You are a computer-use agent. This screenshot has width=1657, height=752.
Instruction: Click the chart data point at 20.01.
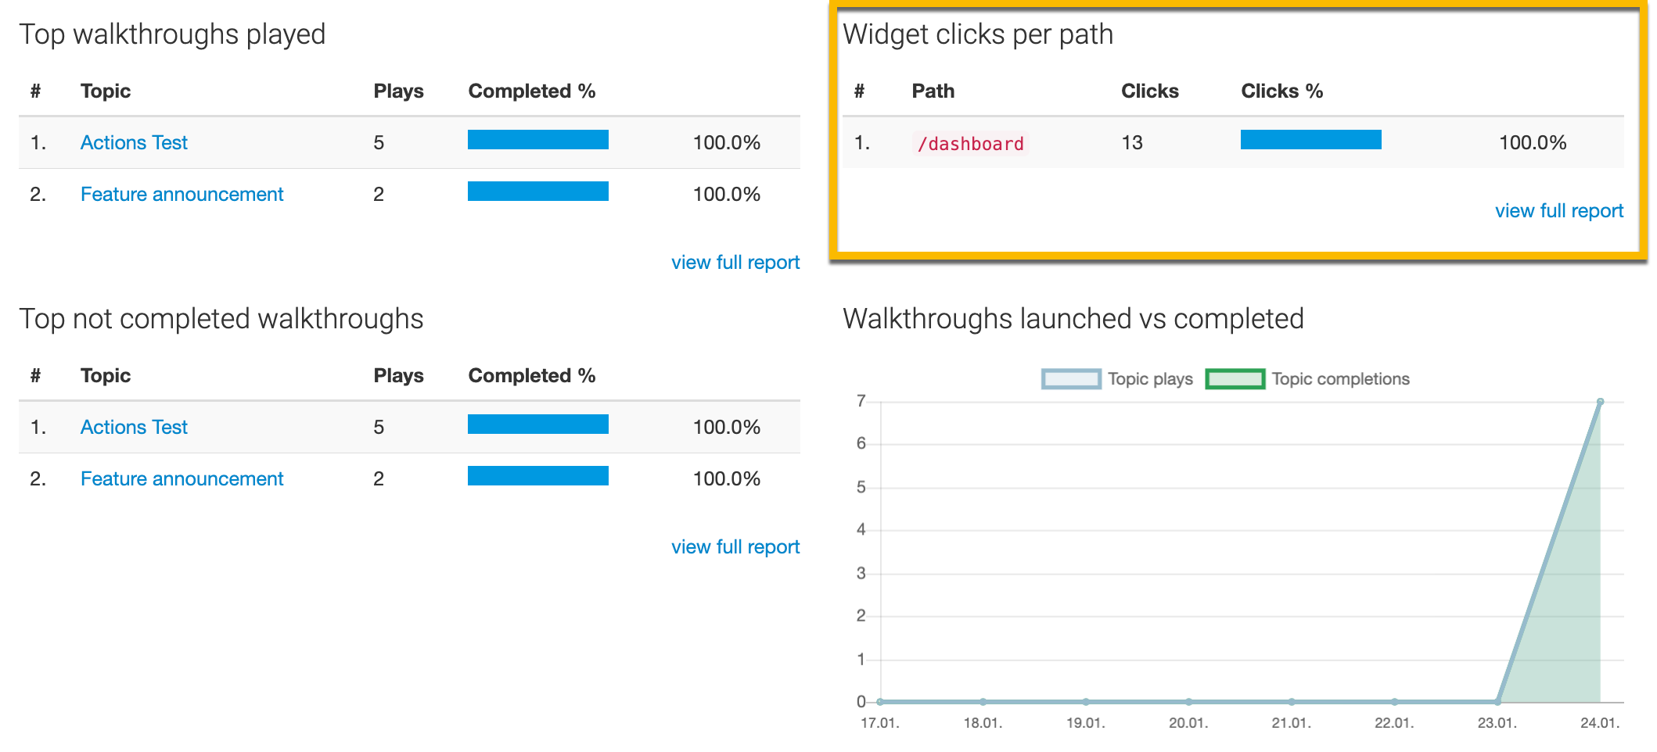(1188, 701)
